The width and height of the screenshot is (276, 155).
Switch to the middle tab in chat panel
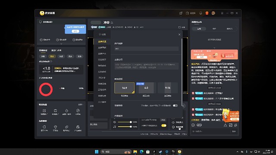coord(214,29)
